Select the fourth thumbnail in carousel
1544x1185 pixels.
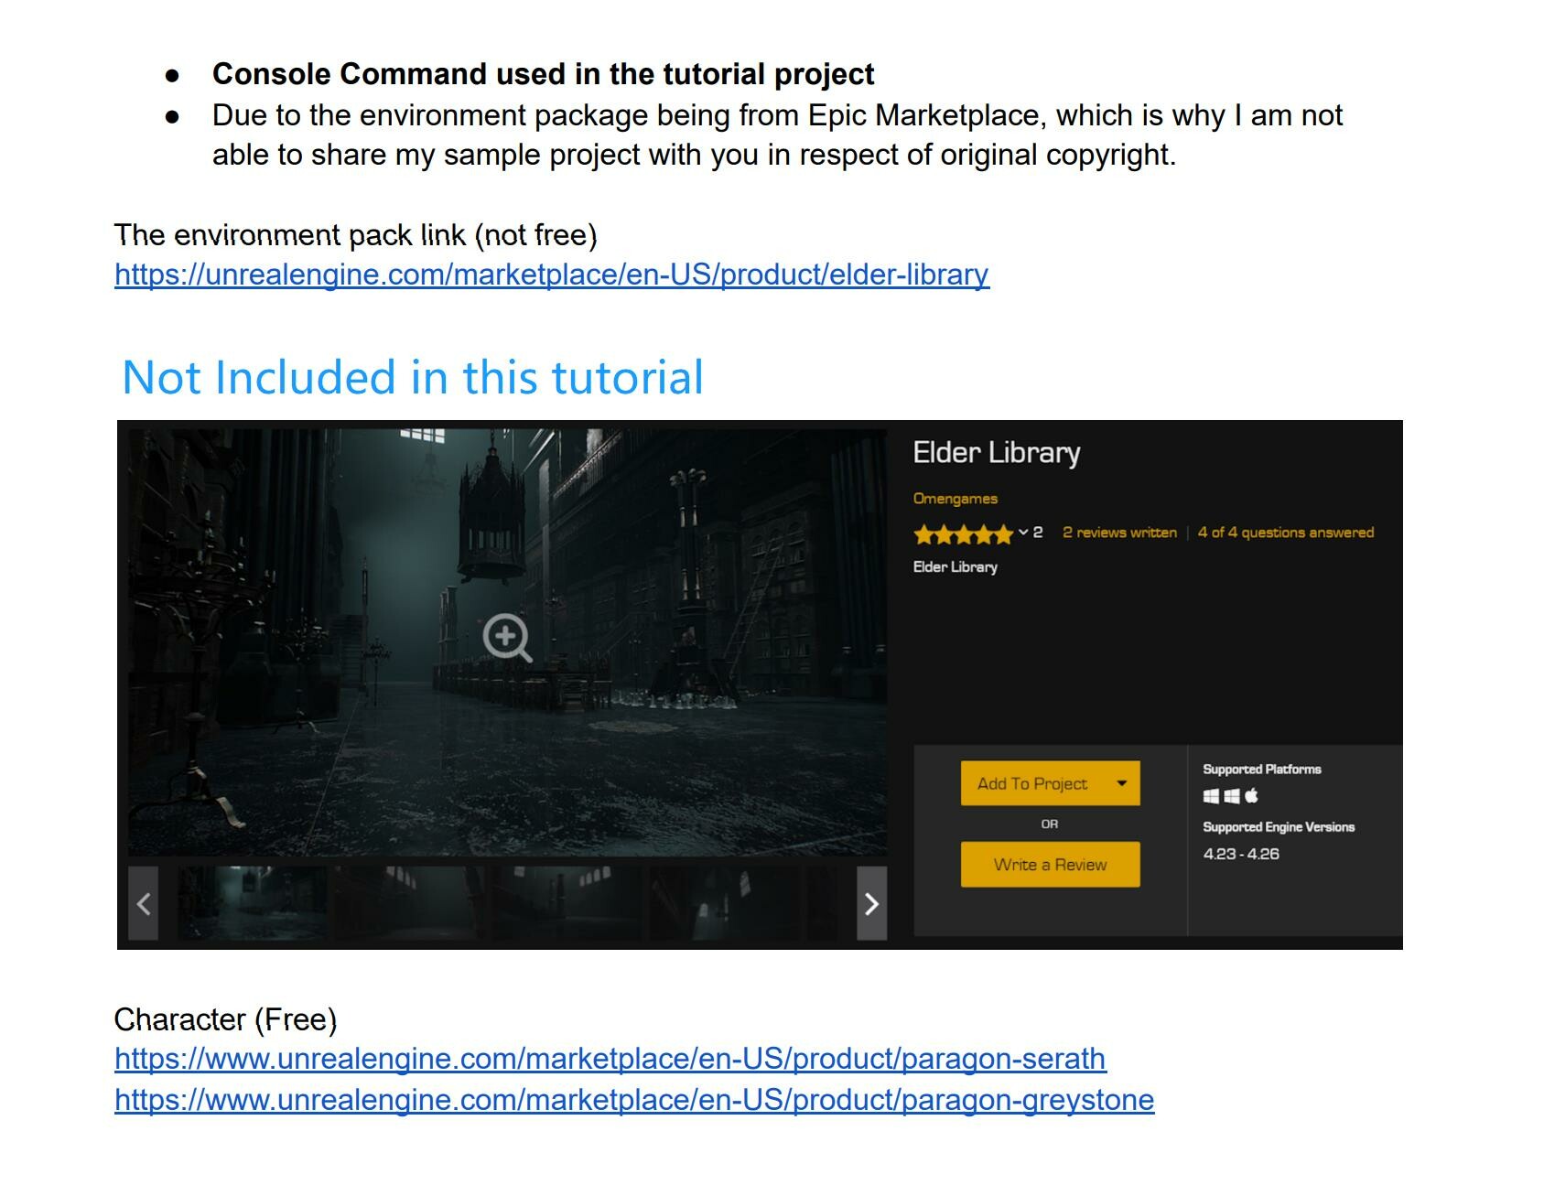point(724,903)
